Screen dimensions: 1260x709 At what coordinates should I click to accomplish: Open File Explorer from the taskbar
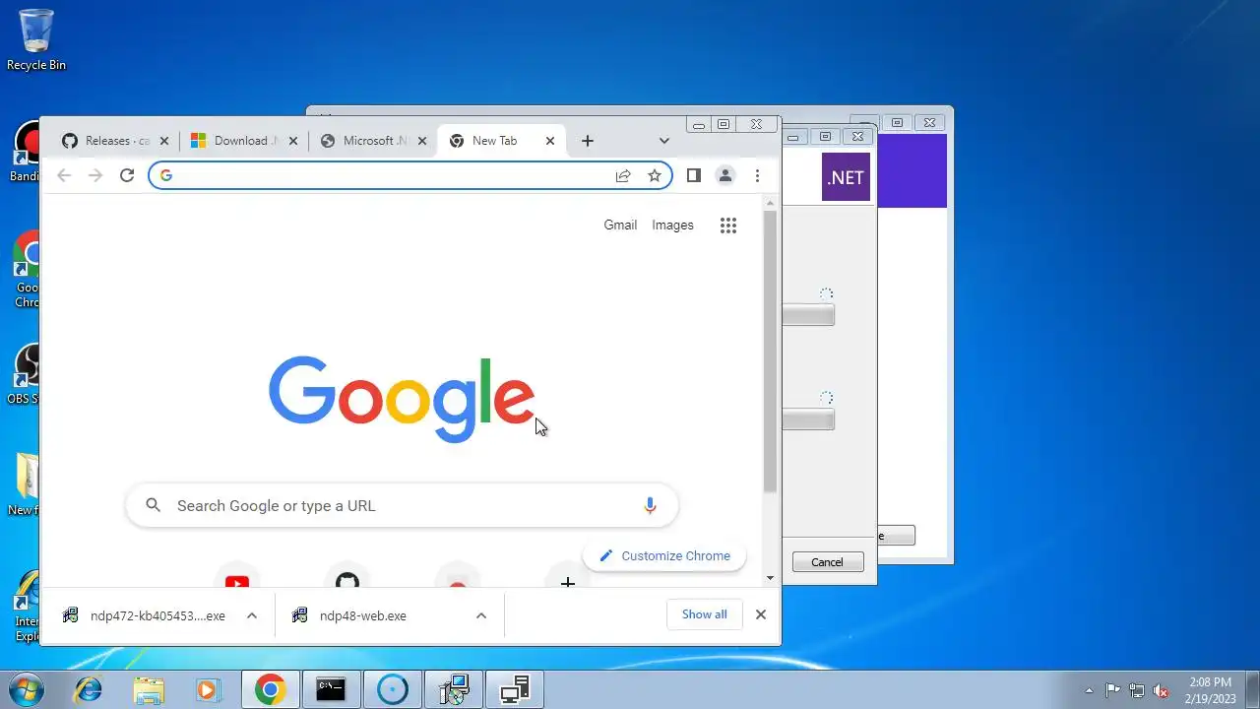(x=149, y=689)
